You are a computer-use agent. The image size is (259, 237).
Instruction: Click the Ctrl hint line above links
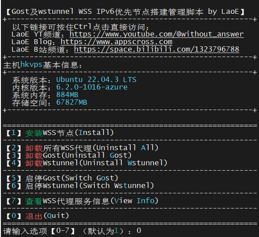[x=81, y=27]
